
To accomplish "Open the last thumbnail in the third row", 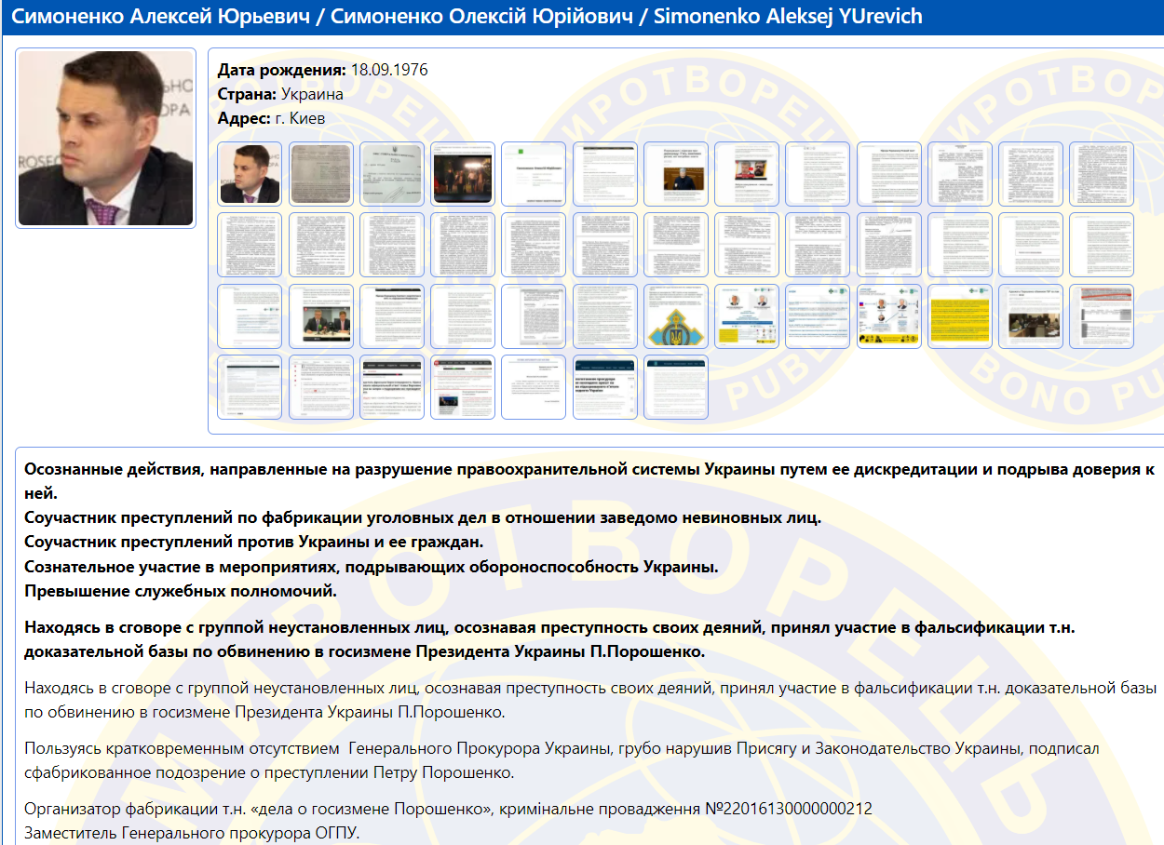I will (x=1102, y=316).
